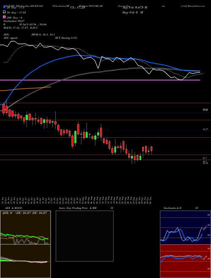Click the 'Day Vol: 0 M' text
211x278 pixels.
click(x=133, y=12)
